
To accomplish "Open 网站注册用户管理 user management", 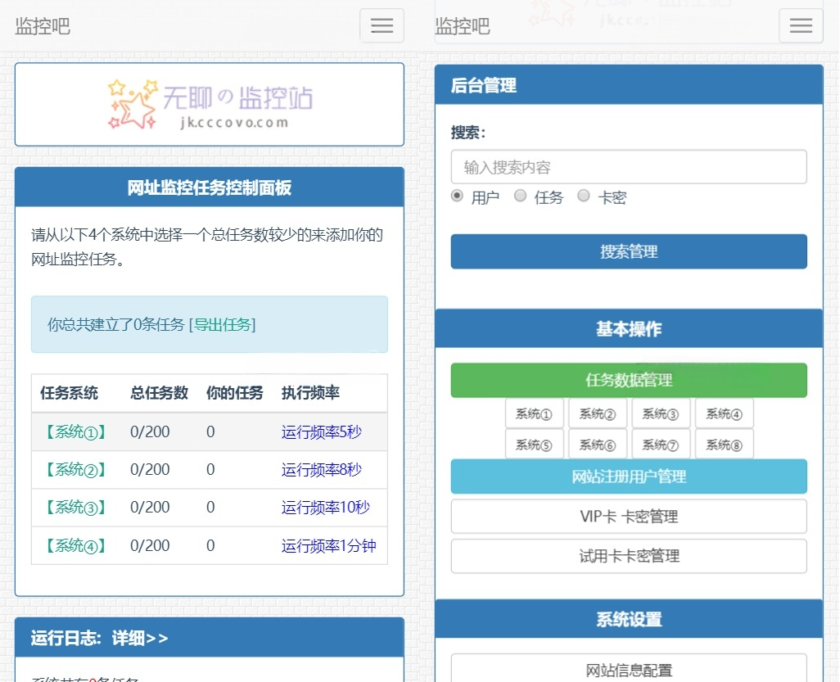I will click(x=628, y=476).
